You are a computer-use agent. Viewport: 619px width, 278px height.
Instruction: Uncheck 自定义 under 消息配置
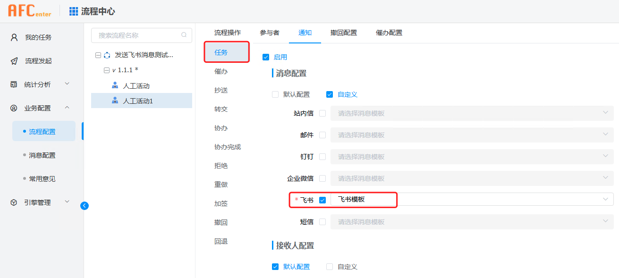coord(330,94)
